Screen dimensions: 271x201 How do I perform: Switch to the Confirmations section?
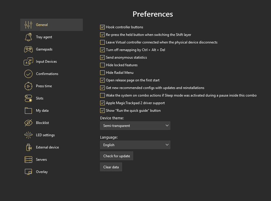point(47,74)
